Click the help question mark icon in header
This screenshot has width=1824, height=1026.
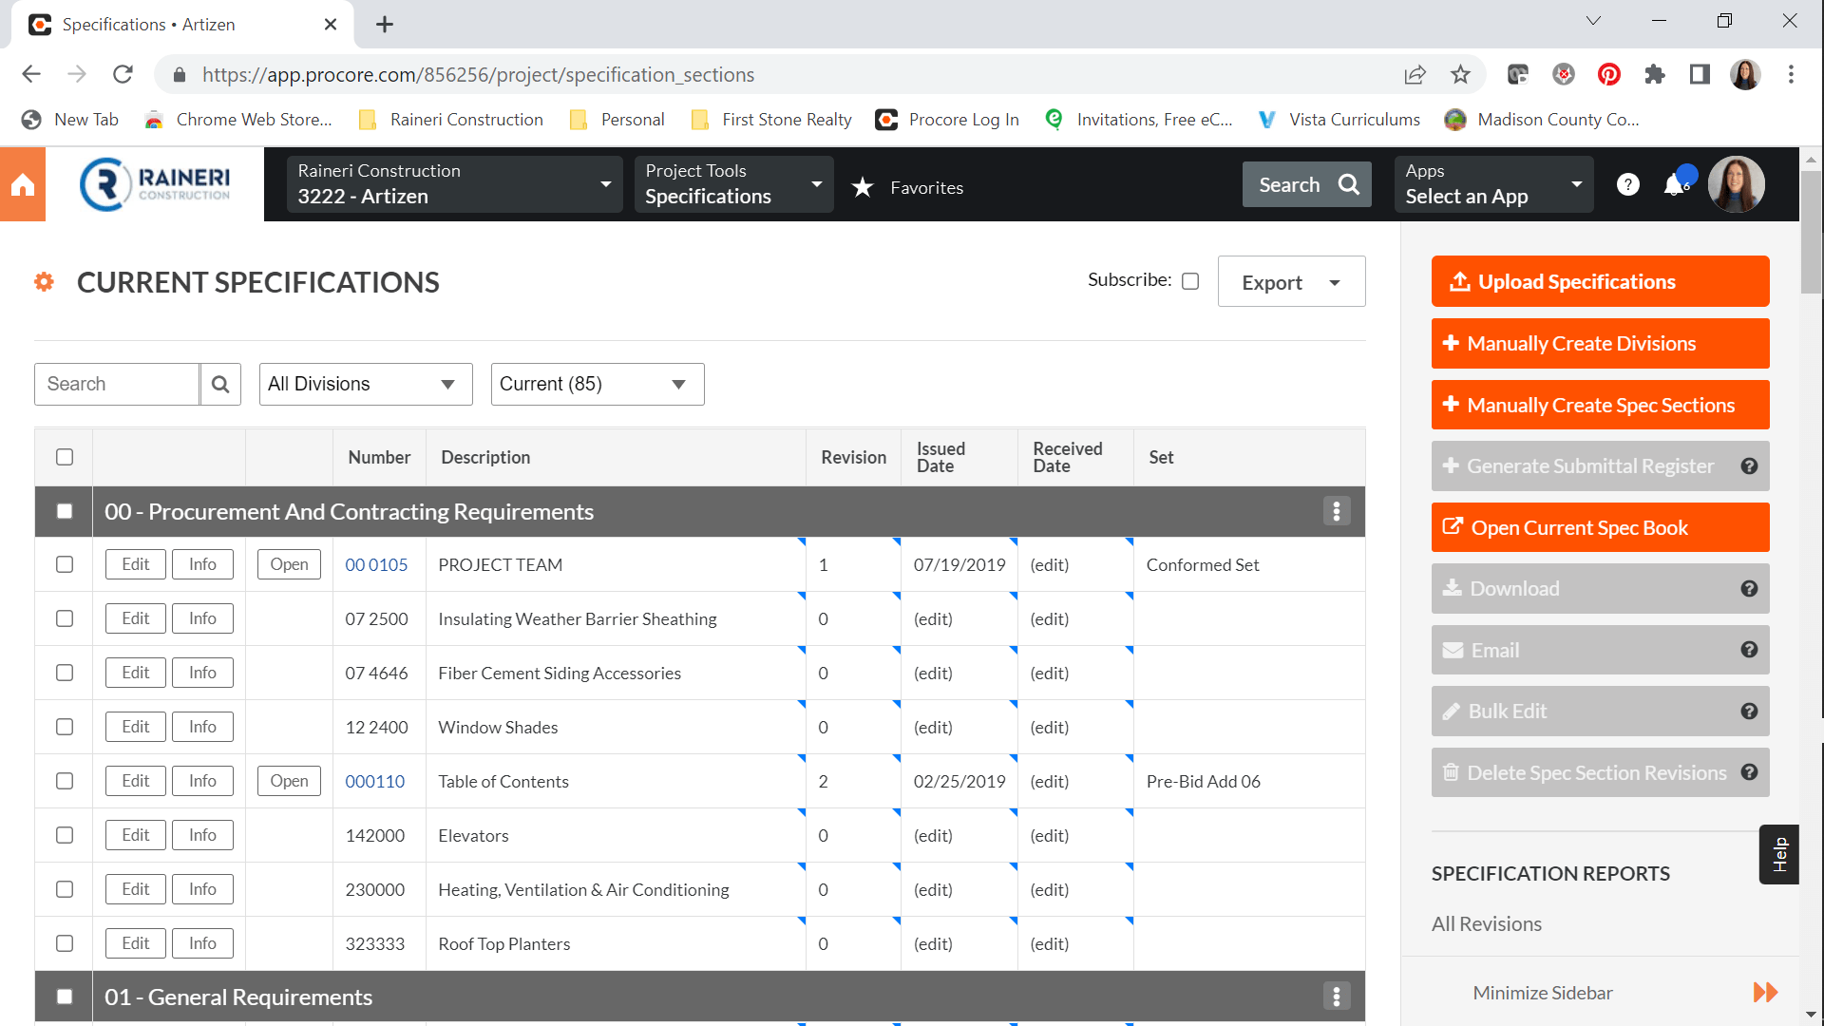[x=1627, y=184]
